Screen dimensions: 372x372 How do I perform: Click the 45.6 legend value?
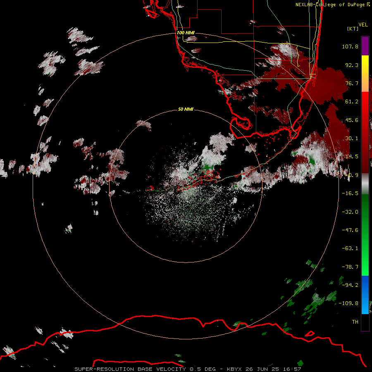(x=352, y=120)
